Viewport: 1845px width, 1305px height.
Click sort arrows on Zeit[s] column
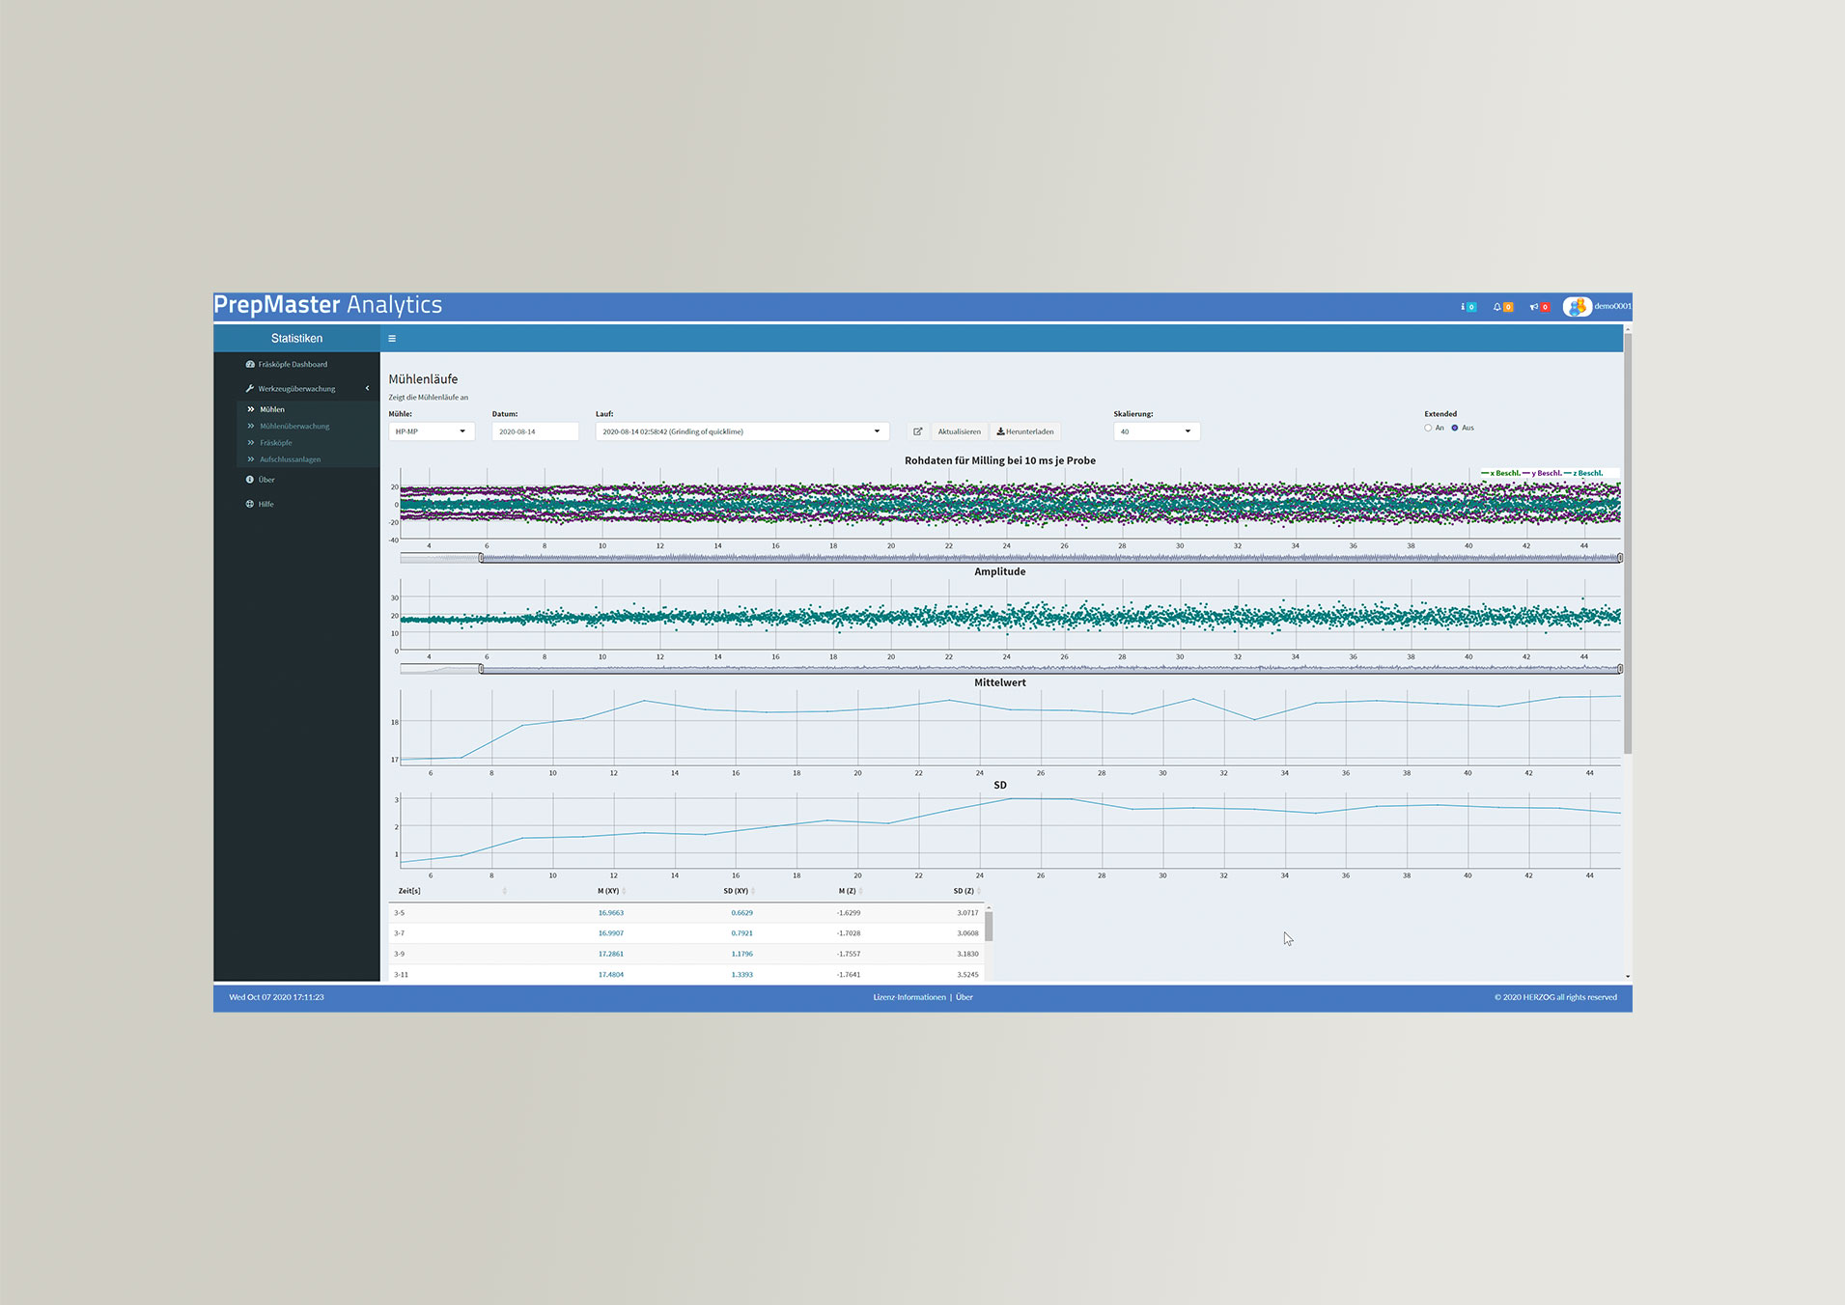(x=504, y=891)
